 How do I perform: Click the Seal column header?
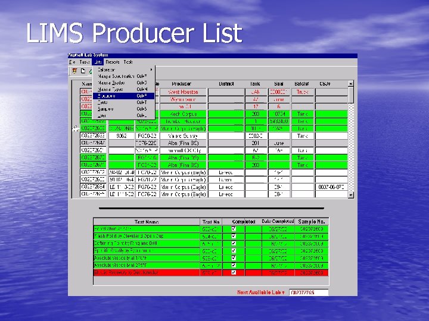[x=279, y=84]
